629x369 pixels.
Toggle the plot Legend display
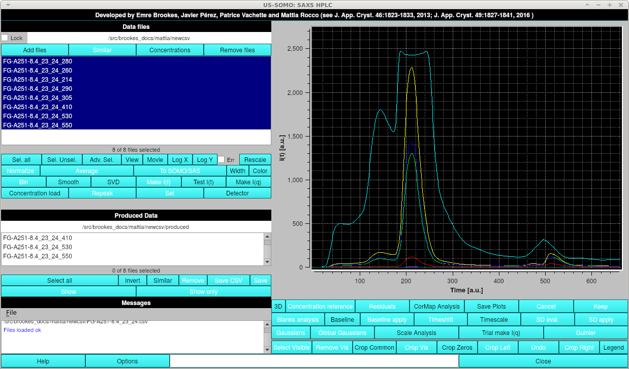613,347
